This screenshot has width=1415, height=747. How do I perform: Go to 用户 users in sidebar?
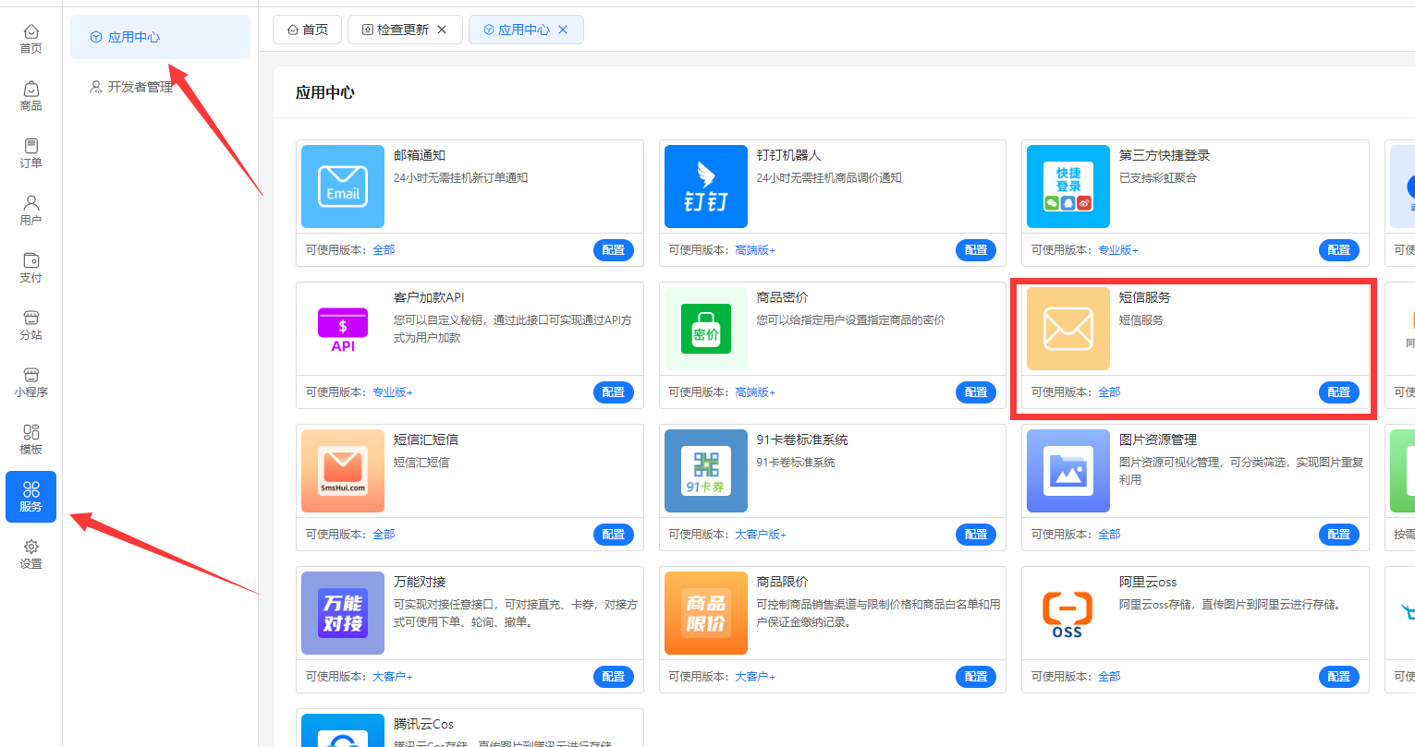click(x=30, y=211)
